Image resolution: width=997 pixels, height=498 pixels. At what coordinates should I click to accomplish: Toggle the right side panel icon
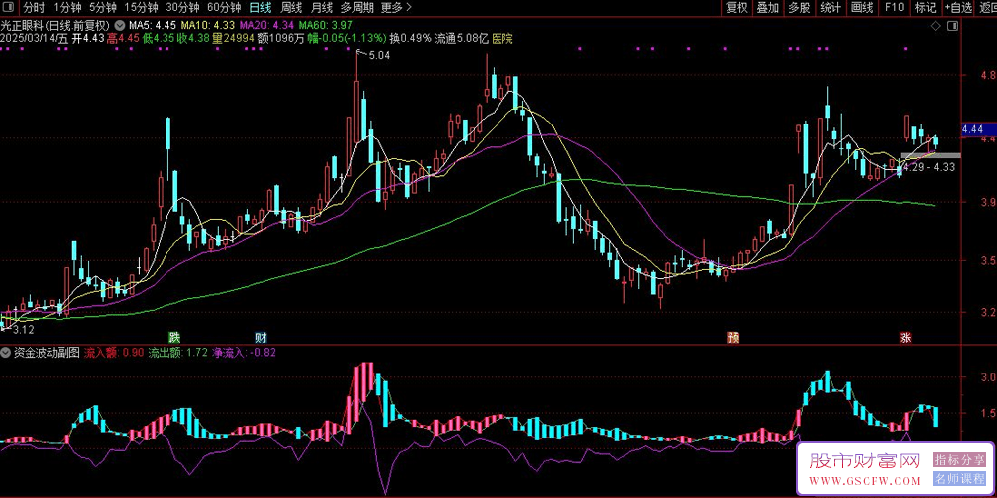(x=952, y=26)
